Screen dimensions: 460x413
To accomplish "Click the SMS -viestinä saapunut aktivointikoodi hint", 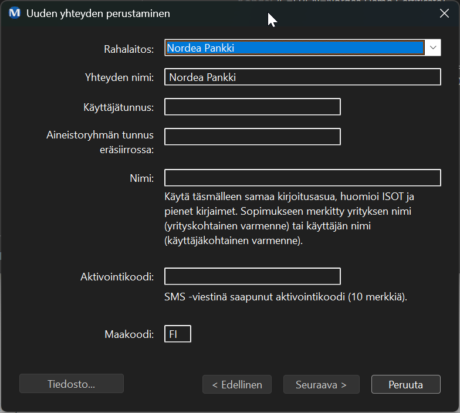I will coord(286,297).
